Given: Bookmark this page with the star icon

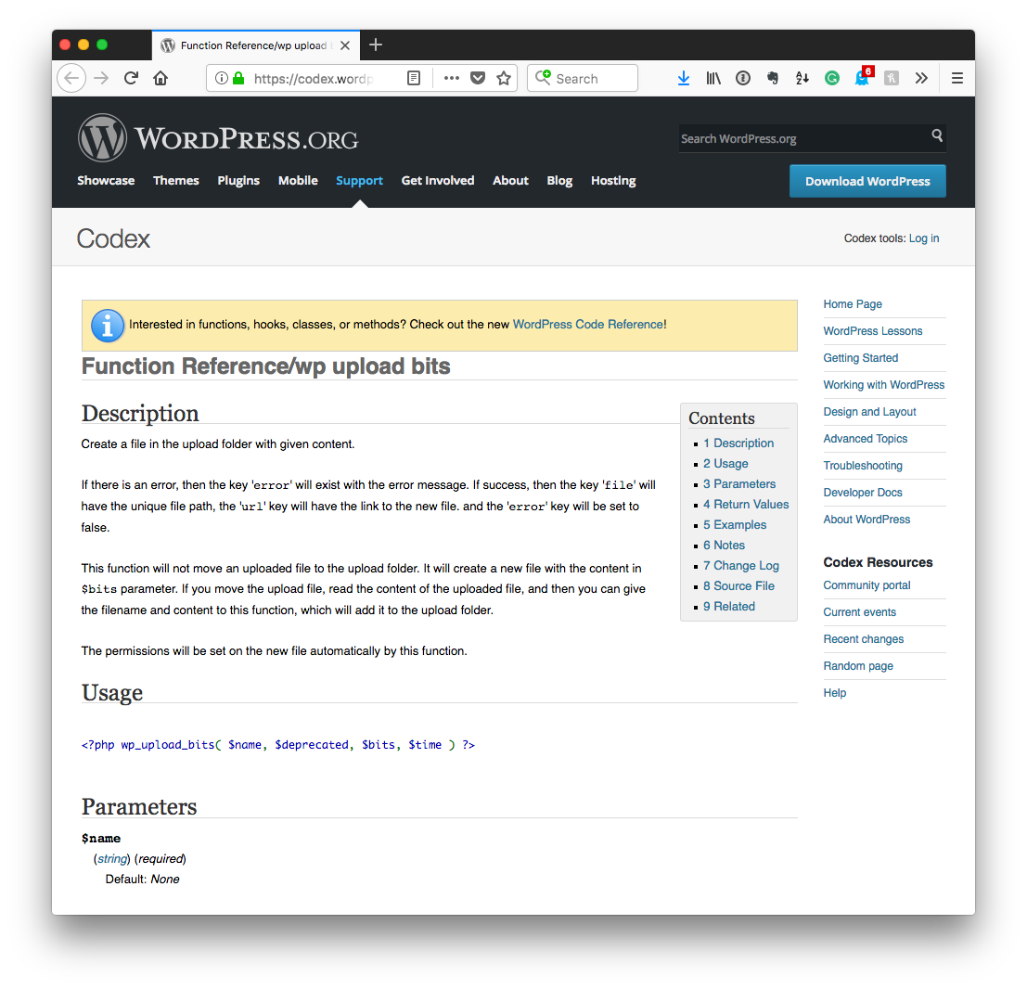Looking at the screenshot, I should coord(503,78).
